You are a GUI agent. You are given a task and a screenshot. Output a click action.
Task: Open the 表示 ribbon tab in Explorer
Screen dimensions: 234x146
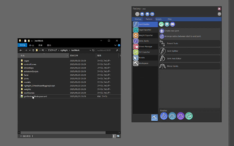(x=49, y=45)
